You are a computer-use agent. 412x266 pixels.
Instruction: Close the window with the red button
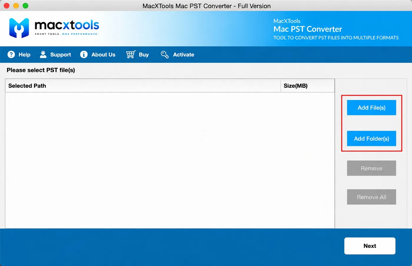6,6
